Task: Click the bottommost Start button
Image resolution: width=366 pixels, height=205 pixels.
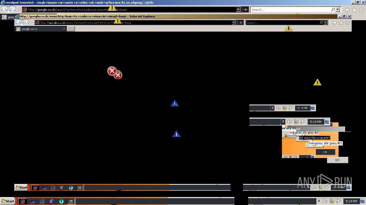Action: 8,201
